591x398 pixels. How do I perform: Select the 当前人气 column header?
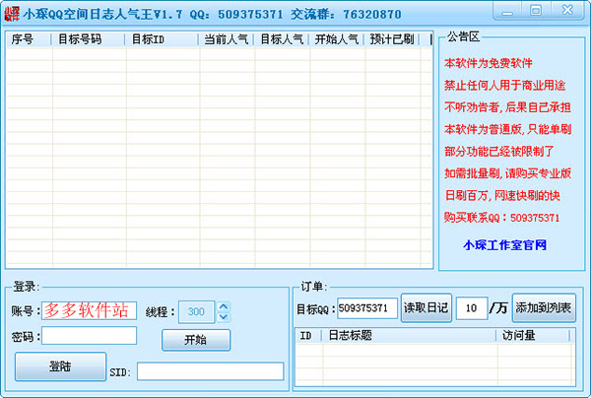point(226,40)
